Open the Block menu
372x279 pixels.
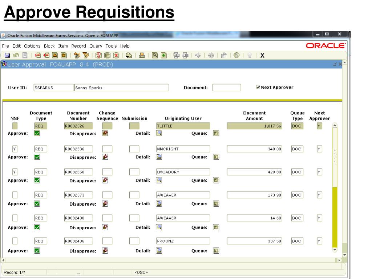click(x=49, y=46)
